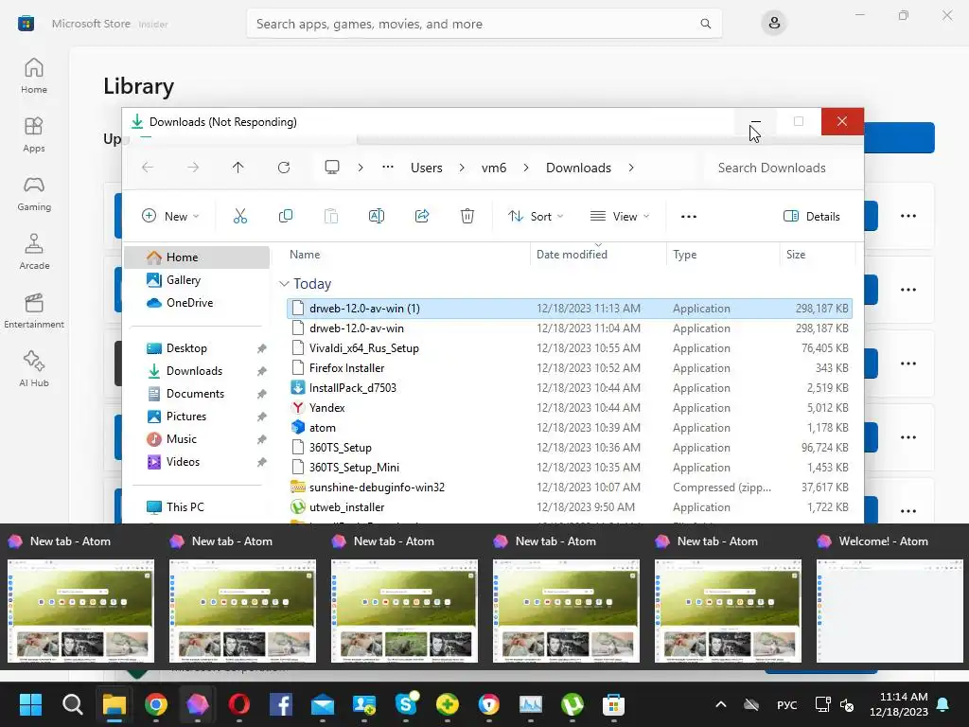Image resolution: width=969 pixels, height=727 pixels.
Task: Select file drweb-12.0-av-win (1)
Action: tap(569, 308)
